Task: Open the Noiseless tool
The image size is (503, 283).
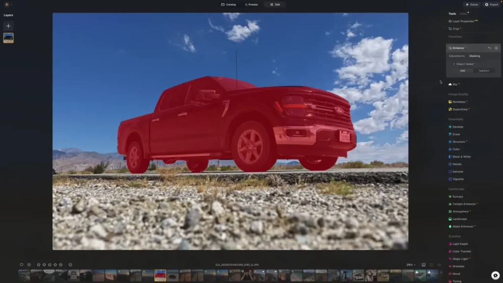Action: [x=460, y=102]
